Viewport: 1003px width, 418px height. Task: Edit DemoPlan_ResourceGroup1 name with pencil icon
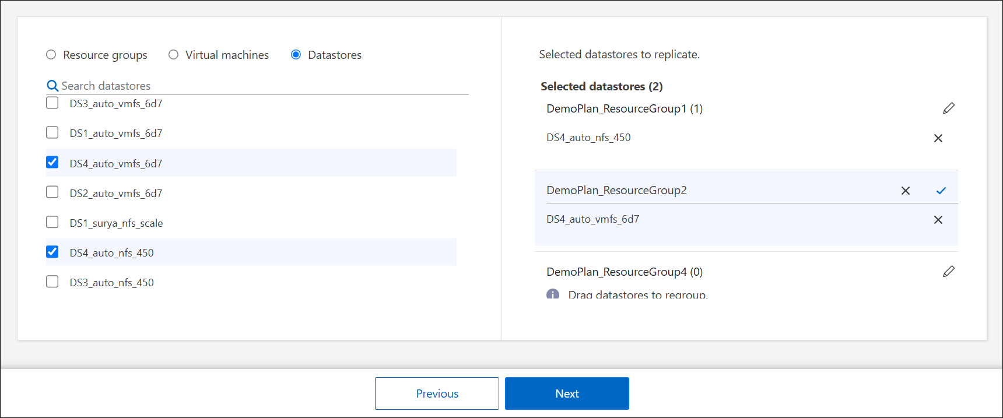pyautogui.click(x=948, y=108)
